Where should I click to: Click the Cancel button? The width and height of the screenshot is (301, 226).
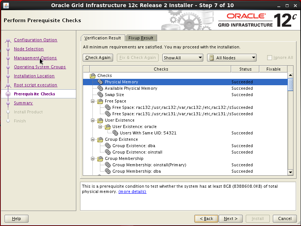pos(285,218)
